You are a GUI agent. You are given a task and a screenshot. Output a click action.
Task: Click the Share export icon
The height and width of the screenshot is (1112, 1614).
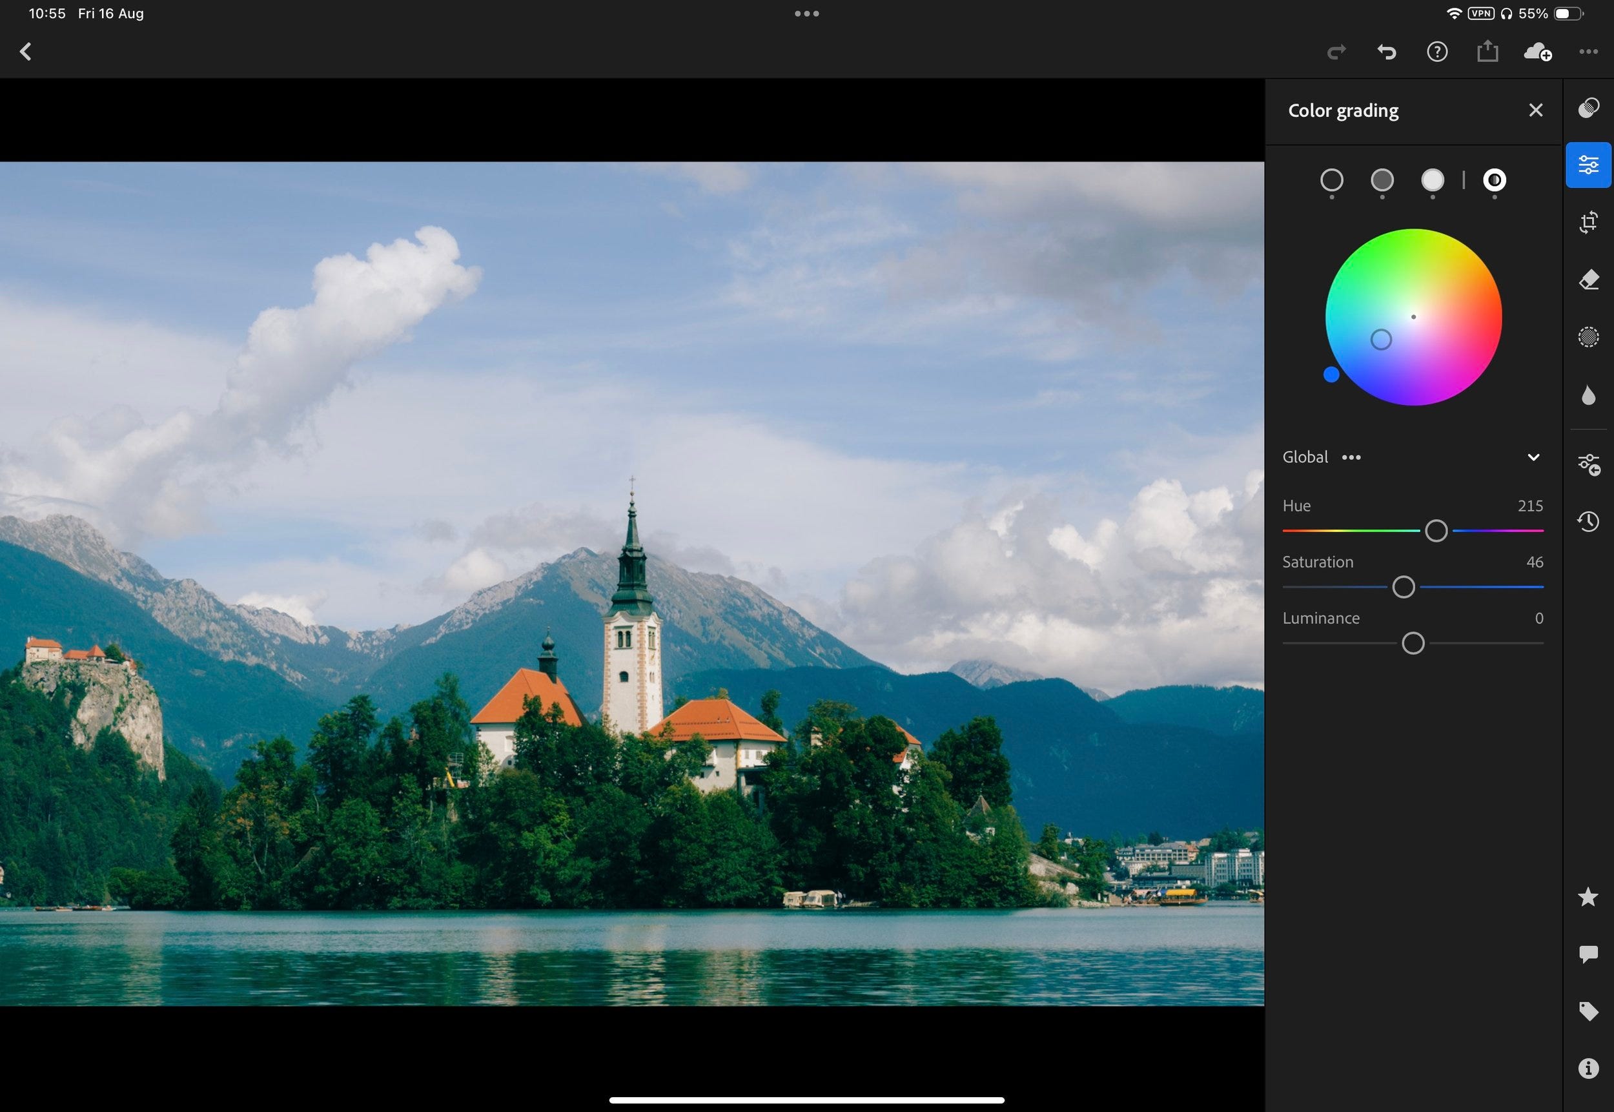pyautogui.click(x=1487, y=52)
